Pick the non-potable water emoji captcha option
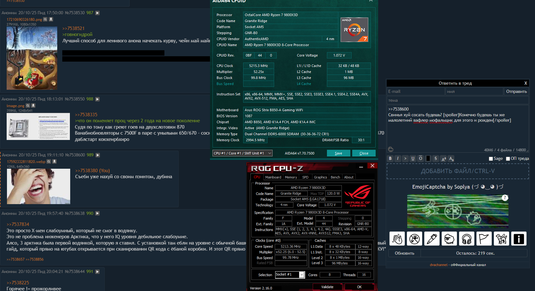This screenshot has height=291, width=535. tap(415, 239)
